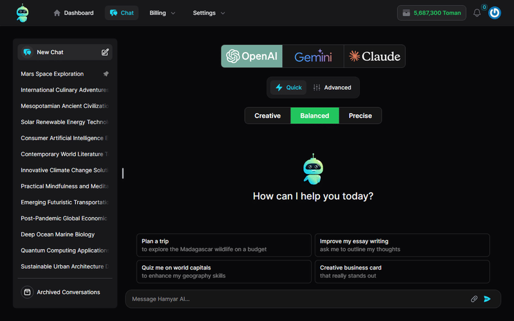This screenshot has width=514, height=321.
Task: Open the Mesopotamian Ancient Civilization conversation
Action: point(65,106)
